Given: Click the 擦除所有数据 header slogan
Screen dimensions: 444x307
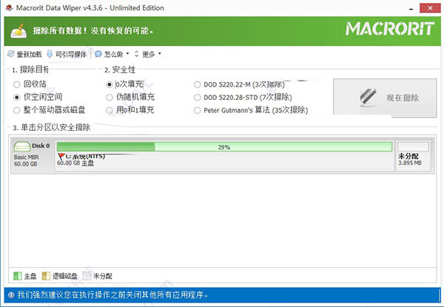Looking at the screenshot, I should click(93, 30).
